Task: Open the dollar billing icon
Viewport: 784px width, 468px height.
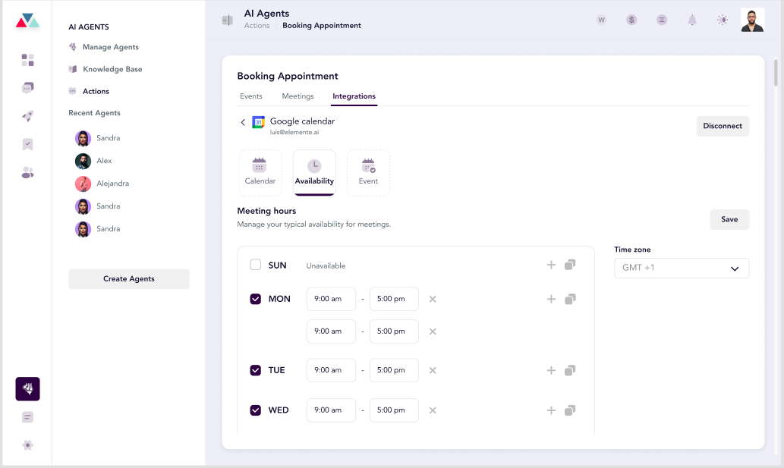Action: (631, 20)
